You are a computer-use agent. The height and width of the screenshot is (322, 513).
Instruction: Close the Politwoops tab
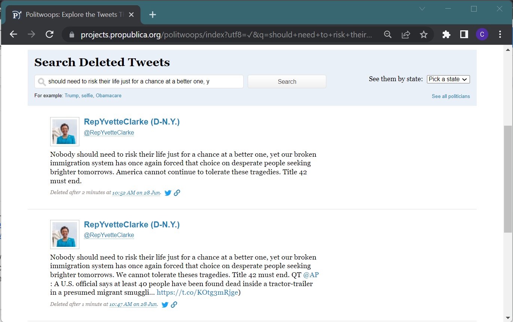(131, 15)
